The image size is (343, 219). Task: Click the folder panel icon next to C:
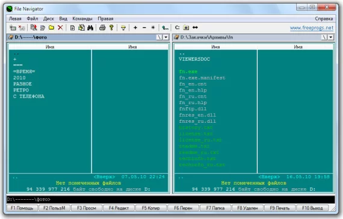click(186, 28)
